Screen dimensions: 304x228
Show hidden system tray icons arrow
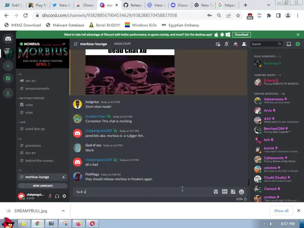(x=264, y=224)
